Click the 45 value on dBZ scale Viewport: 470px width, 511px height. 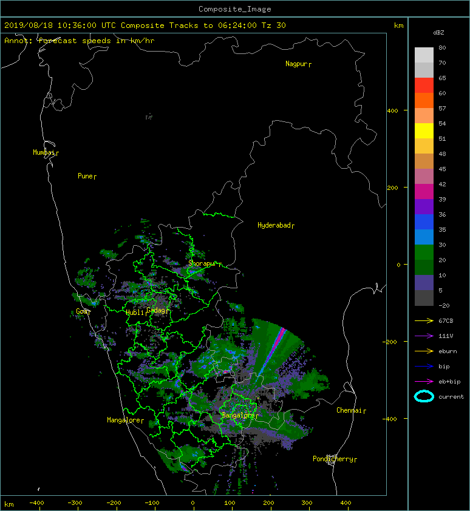tap(442, 169)
